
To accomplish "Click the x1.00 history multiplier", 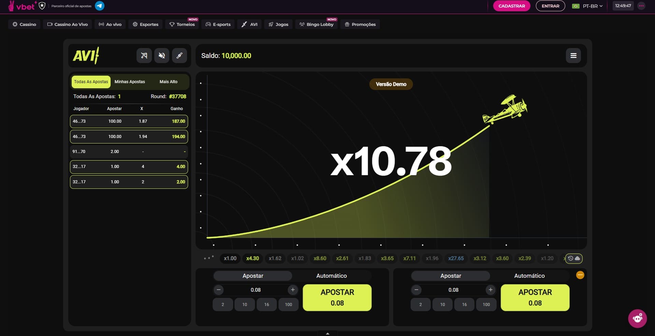I will [230, 258].
